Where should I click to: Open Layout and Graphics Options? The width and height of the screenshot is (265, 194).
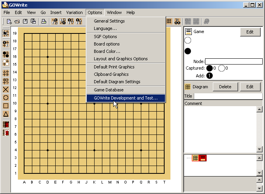click(x=126, y=59)
